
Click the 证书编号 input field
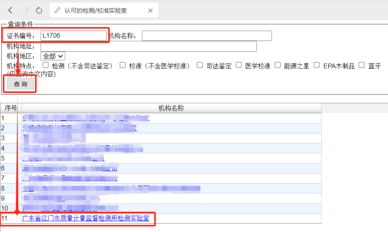[x=73, y=36]
